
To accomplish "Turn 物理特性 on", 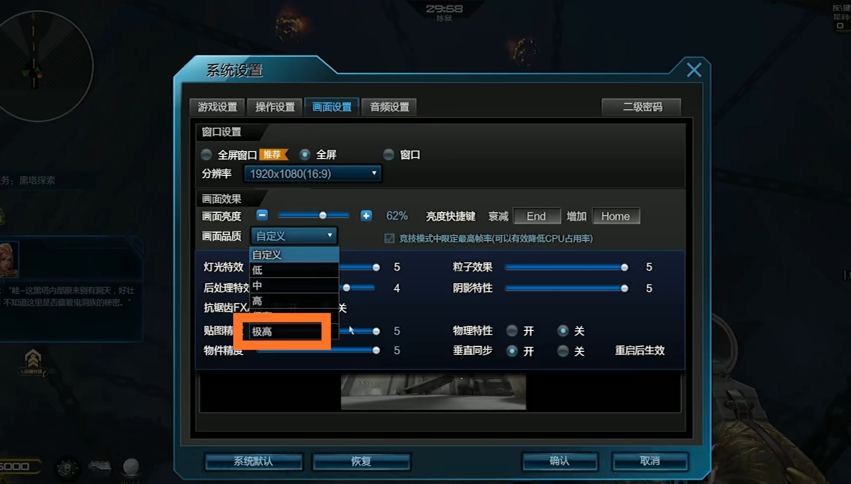I will (x=512, y=330).
